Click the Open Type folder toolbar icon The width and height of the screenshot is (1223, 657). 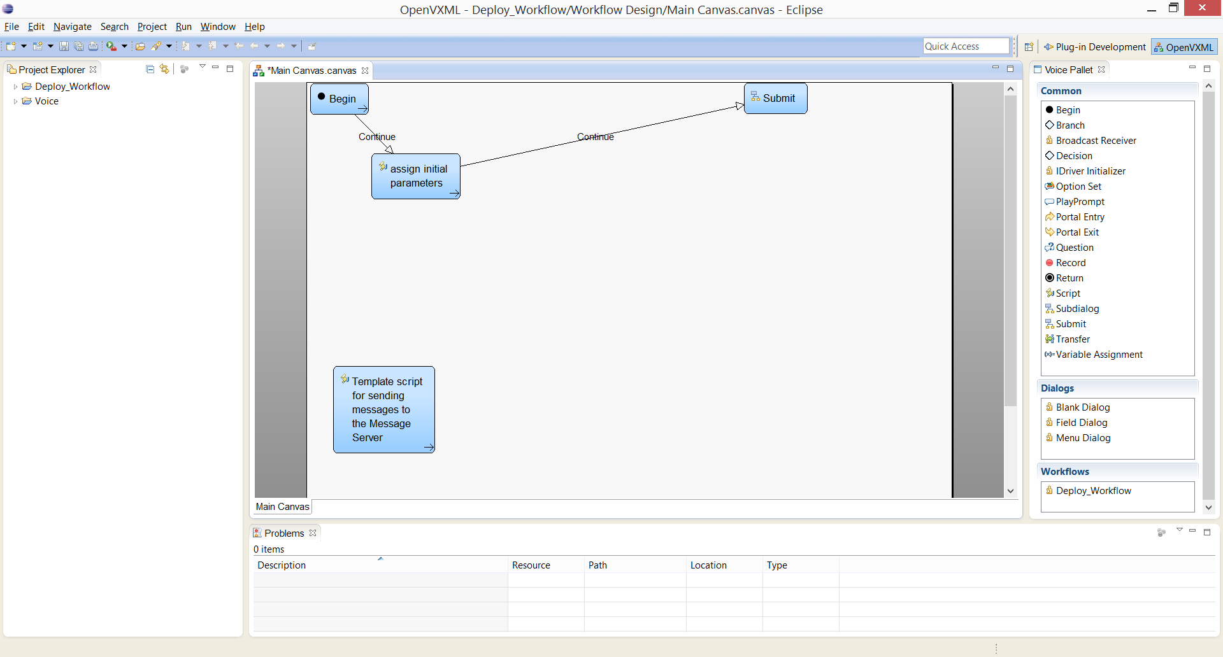coord(140,46)
